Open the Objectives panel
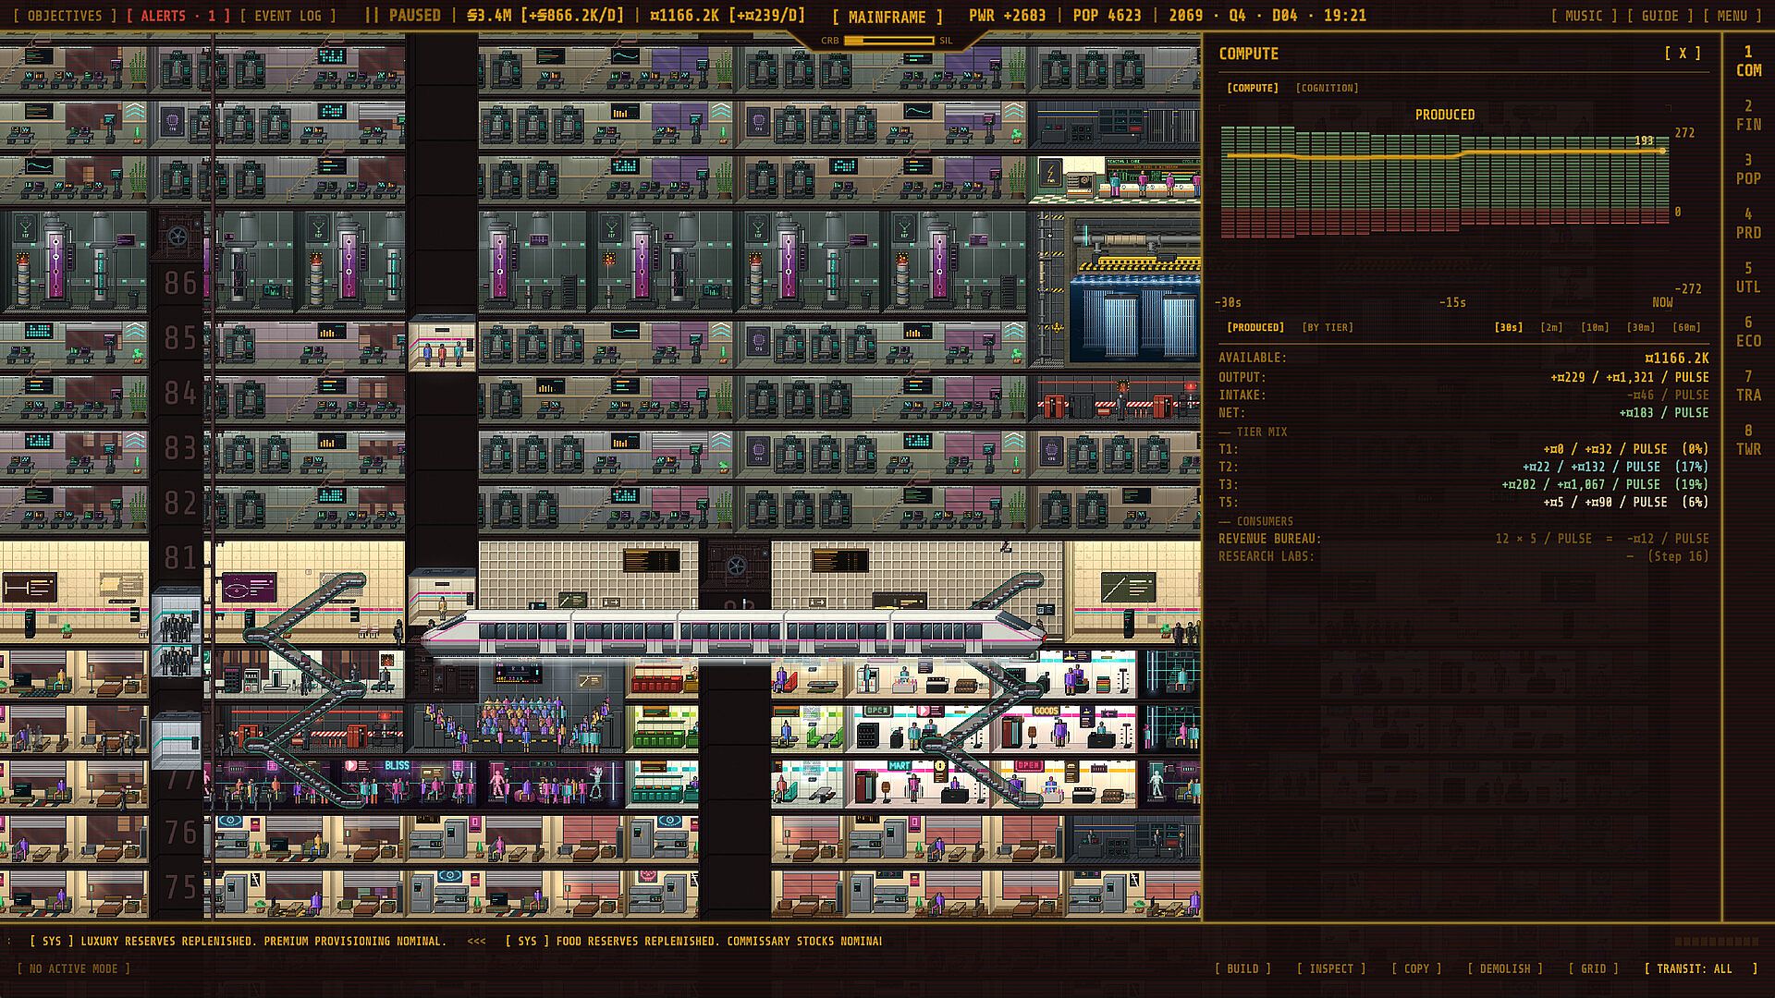Image resolution: width=1775 pixels, height=998 pixels. [65, 16]
